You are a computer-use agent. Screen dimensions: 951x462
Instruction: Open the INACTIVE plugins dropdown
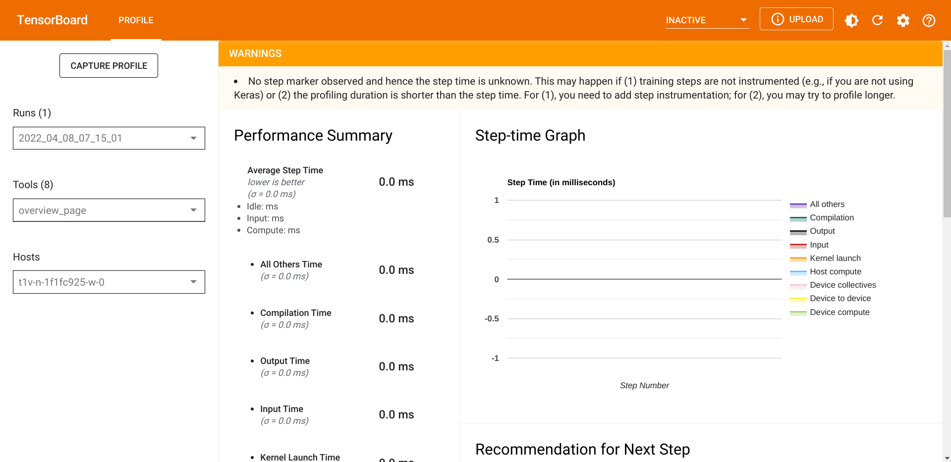click(x=707, y=20)
